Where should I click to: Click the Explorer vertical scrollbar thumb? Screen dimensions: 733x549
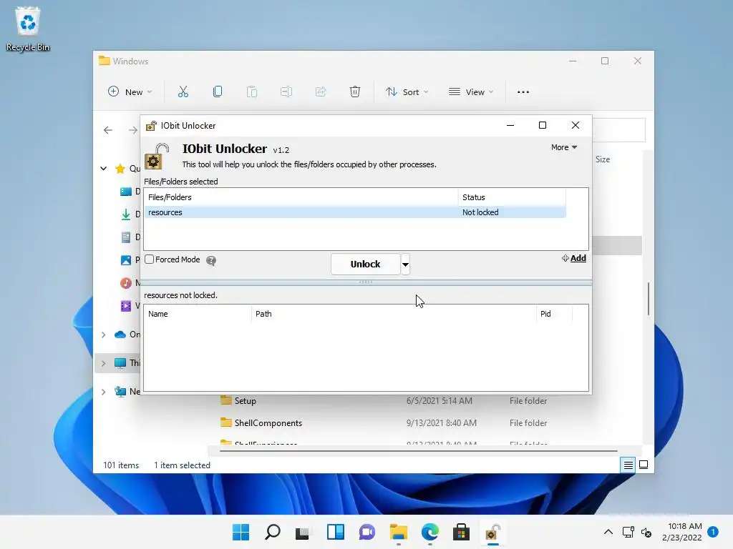click(x=649, y=299)
